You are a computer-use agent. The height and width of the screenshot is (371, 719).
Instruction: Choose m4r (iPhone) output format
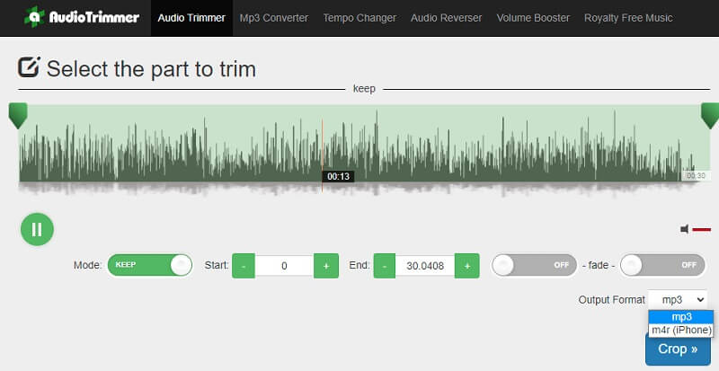(x=680, y=330)
